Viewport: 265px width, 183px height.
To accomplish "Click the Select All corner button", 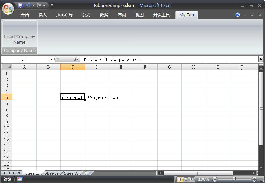I will [x=7, y=67].
